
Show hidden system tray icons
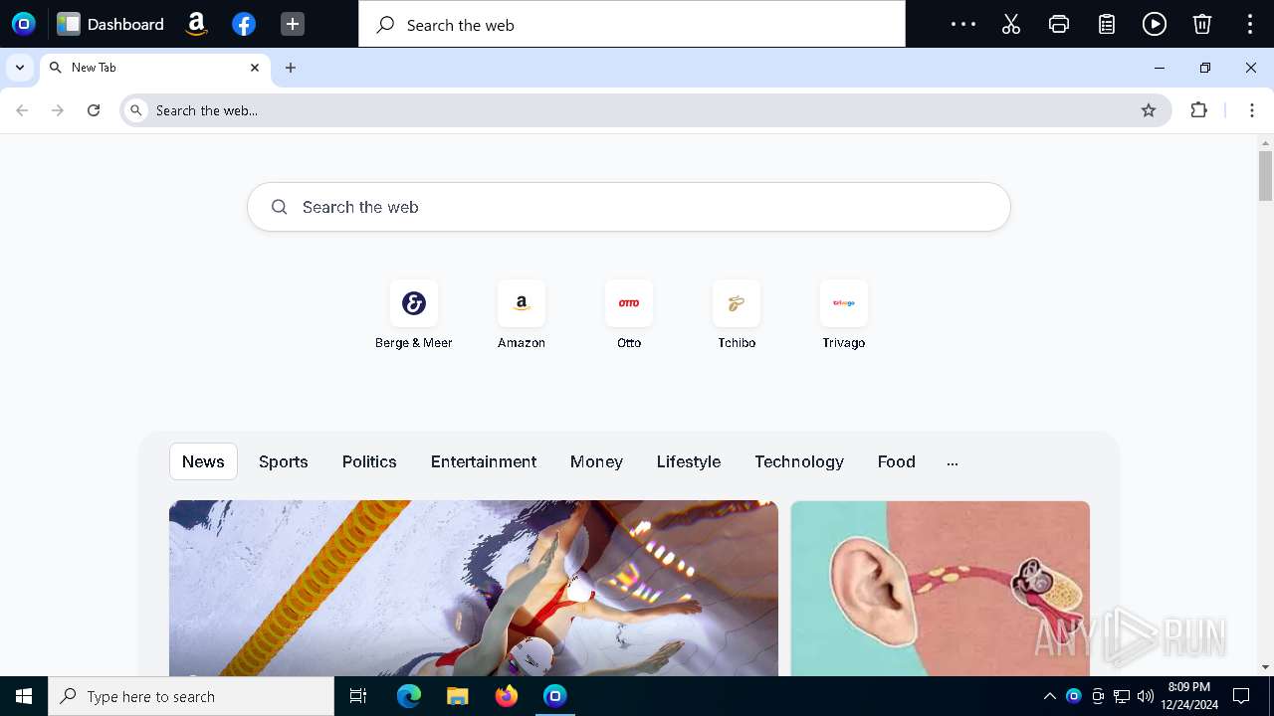click(1049, 696)
